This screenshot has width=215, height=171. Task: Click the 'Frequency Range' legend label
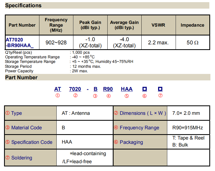139,128
